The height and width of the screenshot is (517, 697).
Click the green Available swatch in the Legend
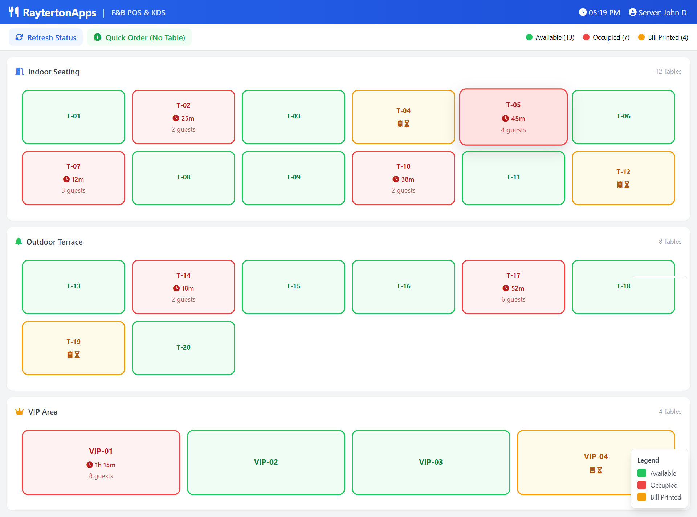641,473
